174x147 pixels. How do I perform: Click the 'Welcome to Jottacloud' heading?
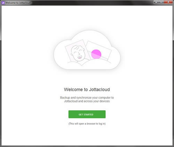pos(87,89)
